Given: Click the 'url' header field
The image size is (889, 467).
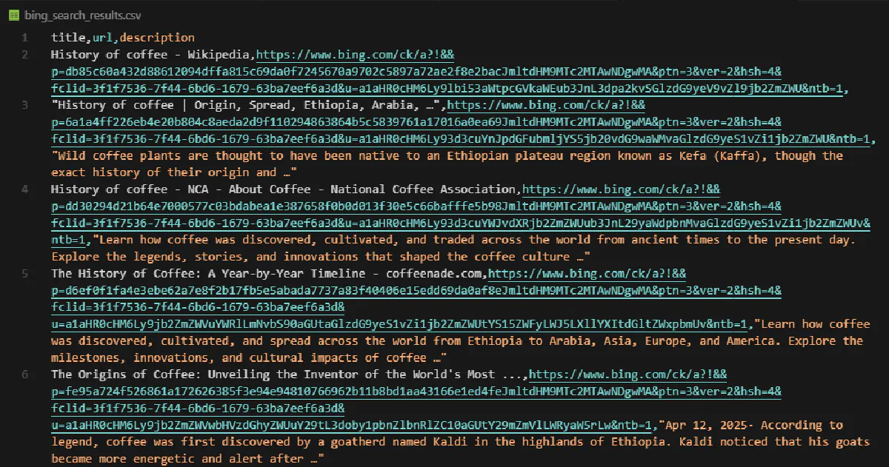Looking at the screenshot, I should click(x=103, y=38).
